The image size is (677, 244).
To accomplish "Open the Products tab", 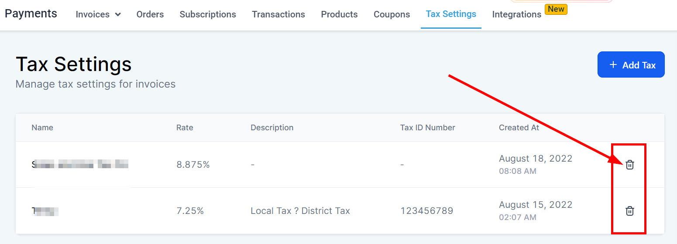I will click(x=339, y=14).
